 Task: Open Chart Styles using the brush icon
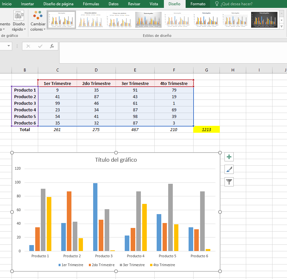[x=229, y=169]
